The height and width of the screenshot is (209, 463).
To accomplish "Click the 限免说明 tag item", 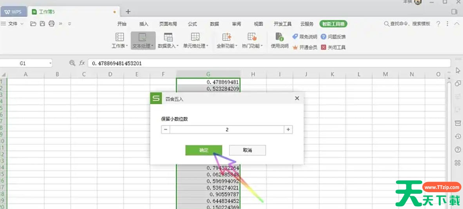I will click(305, 37).
